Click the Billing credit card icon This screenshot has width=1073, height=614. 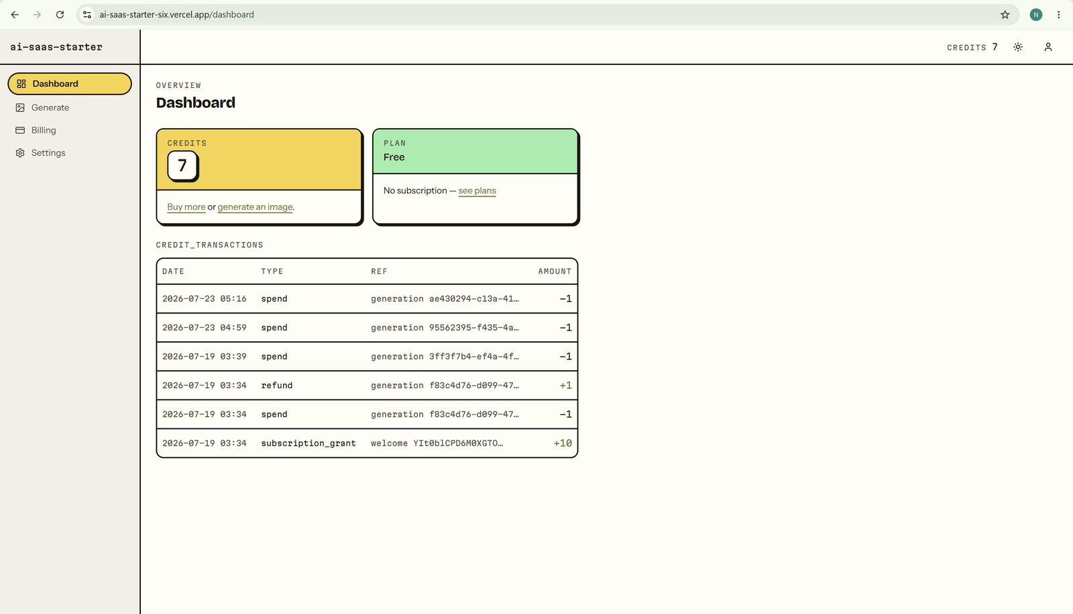20,130
